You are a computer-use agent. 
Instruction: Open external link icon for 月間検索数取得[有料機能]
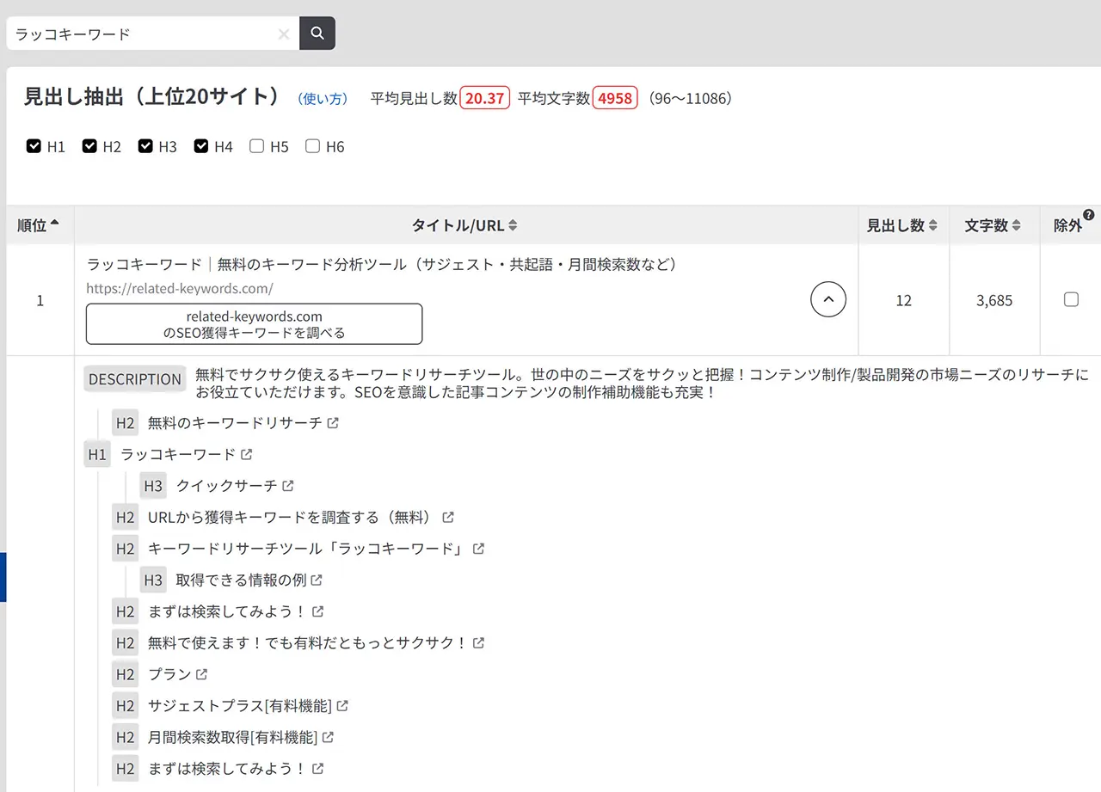(329, 737)
